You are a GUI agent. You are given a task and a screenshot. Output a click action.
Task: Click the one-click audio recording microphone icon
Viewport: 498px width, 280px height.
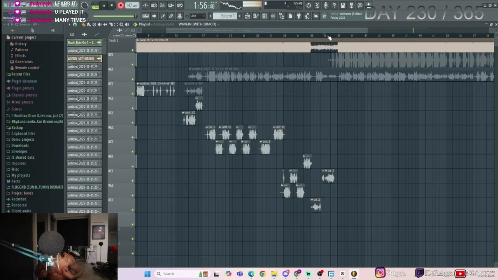326,5
